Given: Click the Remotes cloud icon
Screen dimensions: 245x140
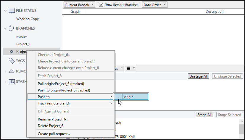Looking at the screenshot, I should click(x=12, y=71).
